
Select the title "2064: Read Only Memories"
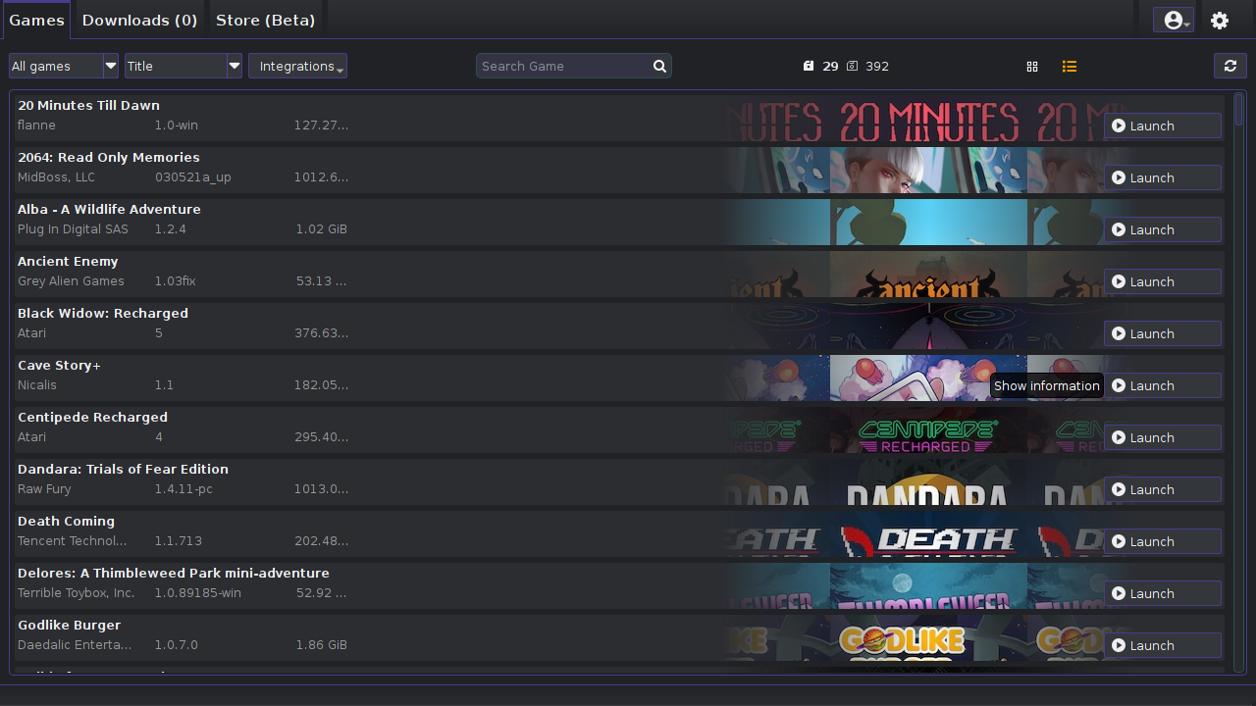pos(109,157)
